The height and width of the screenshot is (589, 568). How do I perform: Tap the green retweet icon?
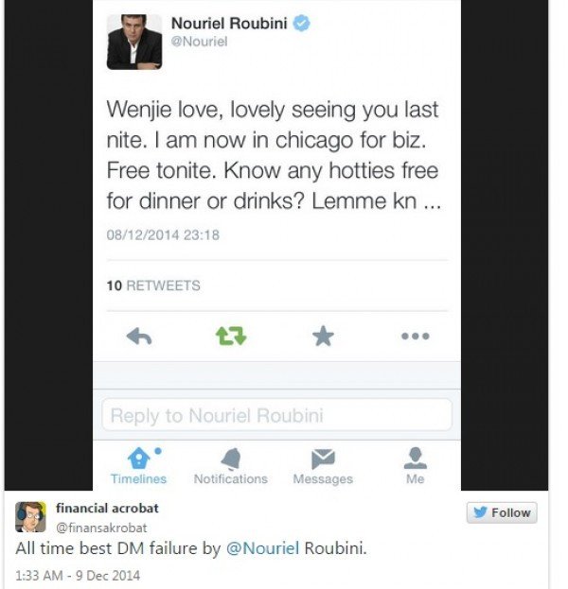pyautogui.click(x=230, y=336)
